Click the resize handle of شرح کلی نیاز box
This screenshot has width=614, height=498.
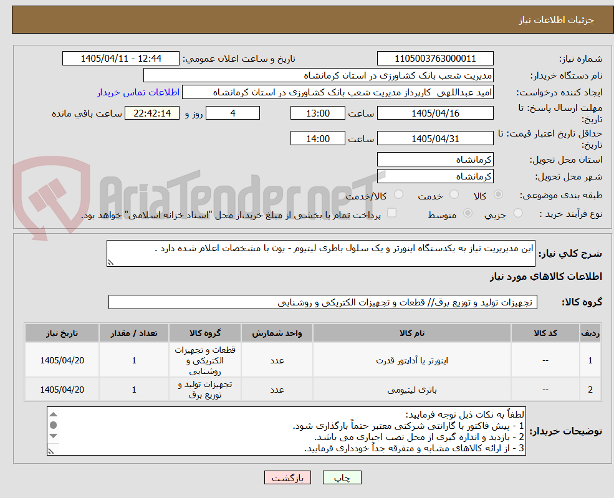[110, 262]
